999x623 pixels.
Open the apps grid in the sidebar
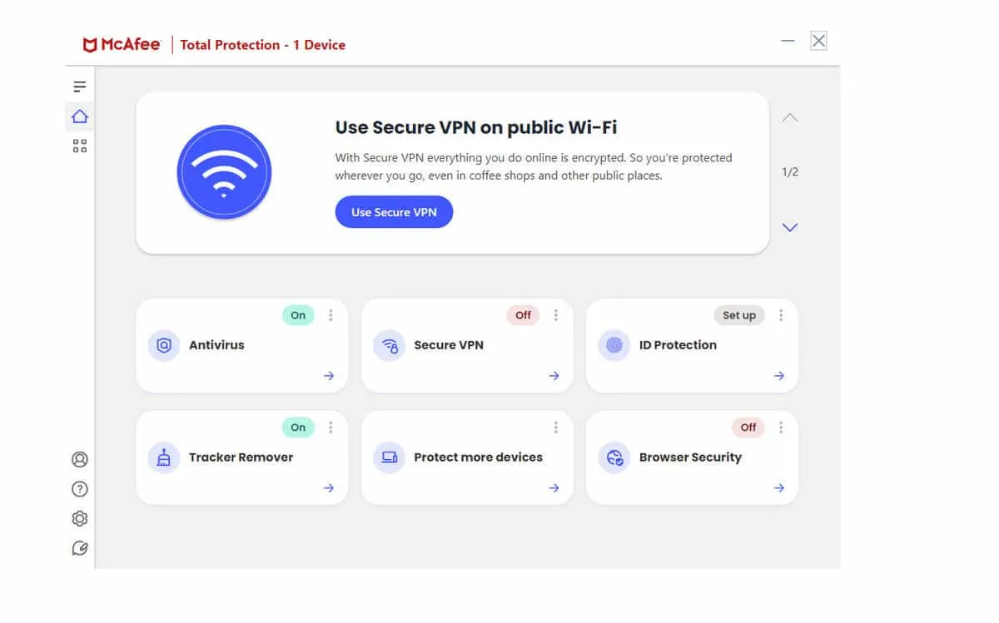tap(79, 146)
